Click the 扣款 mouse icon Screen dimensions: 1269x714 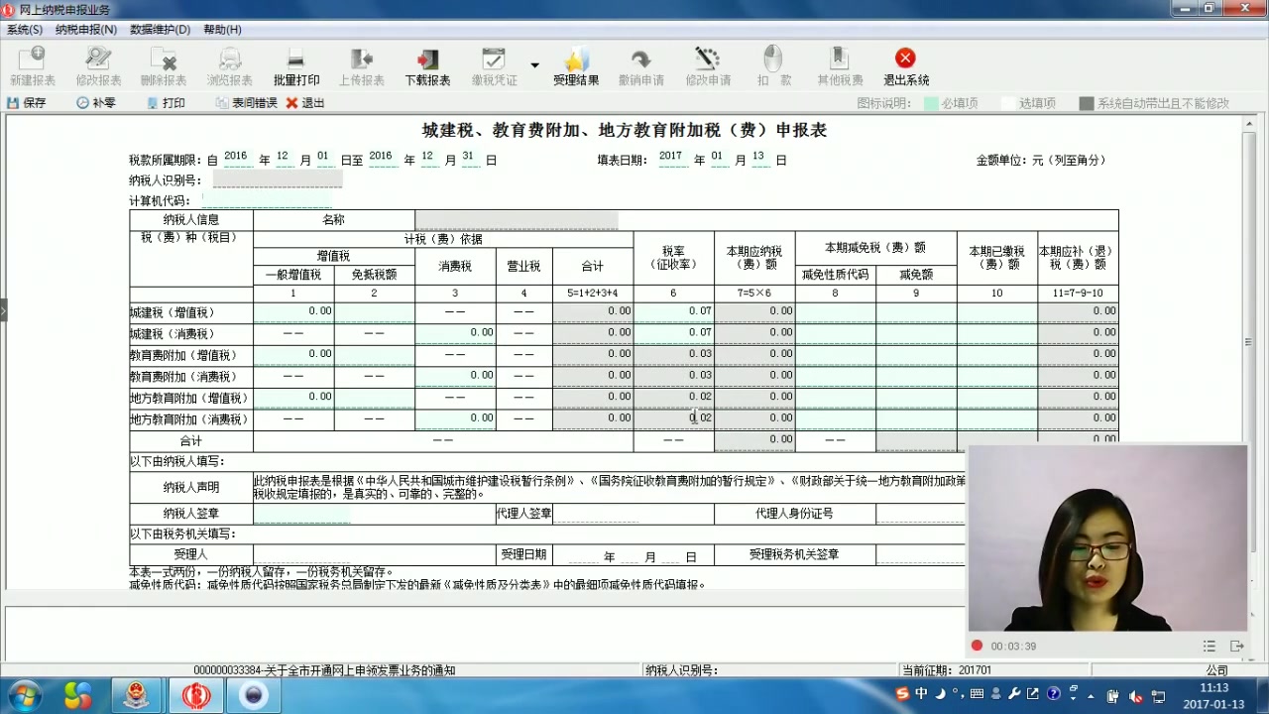tap(773, 59)
